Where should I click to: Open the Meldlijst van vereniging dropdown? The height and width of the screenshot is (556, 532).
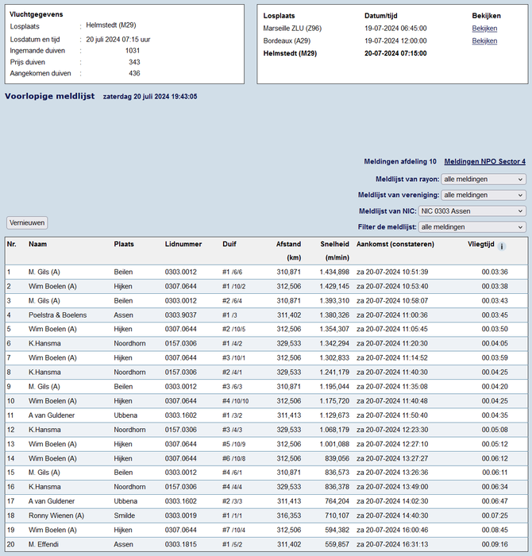click(484, 195)
